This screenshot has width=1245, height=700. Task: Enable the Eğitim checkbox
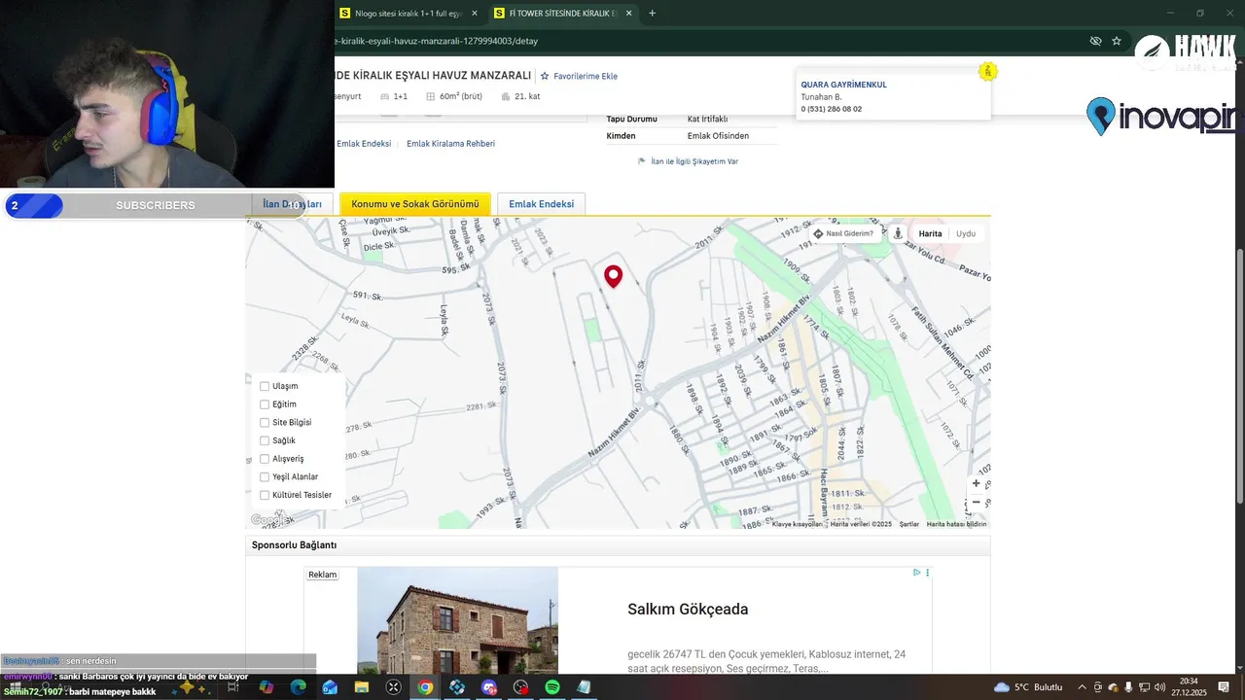(265, 404)
